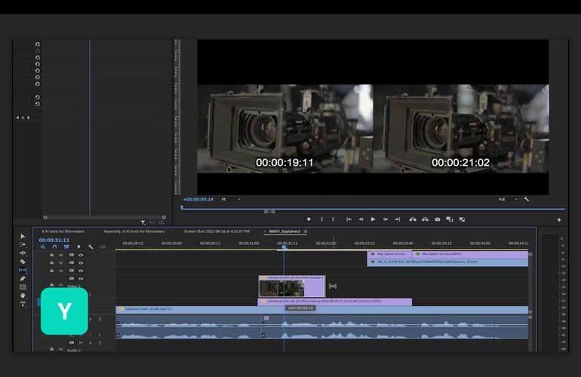Select the Rectangle shape tool
The image size is (581, 377).
tap(23, 287)
